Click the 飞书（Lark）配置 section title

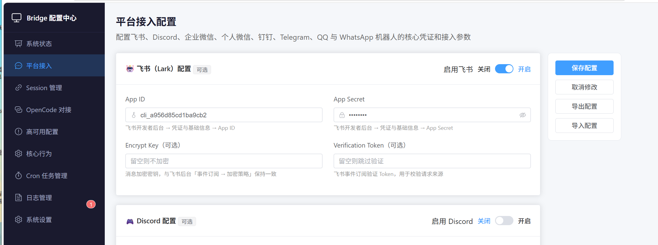tap(164, 69)
